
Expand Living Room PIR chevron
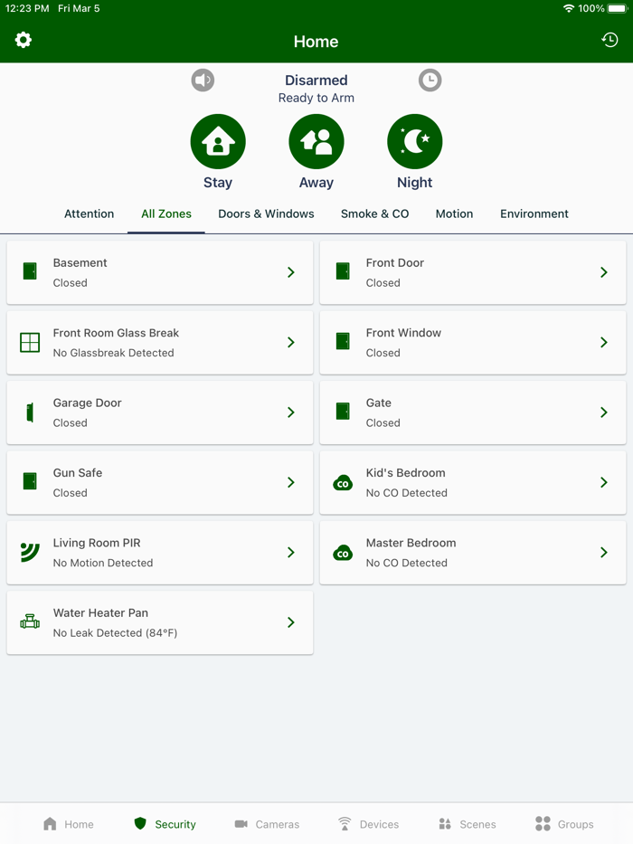pos(291,552)
